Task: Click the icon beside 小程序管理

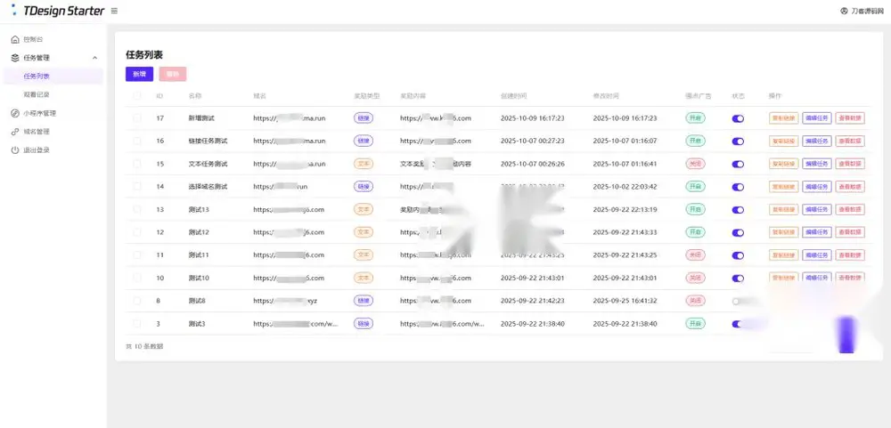Action: point(15,113)
